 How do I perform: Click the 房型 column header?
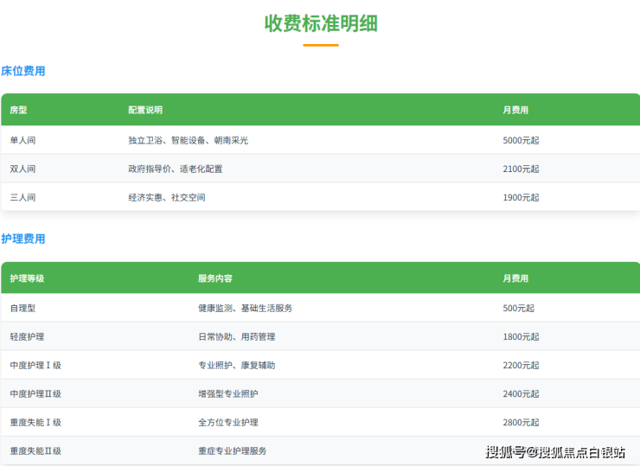pyautogui.click(x=19, y=110)
